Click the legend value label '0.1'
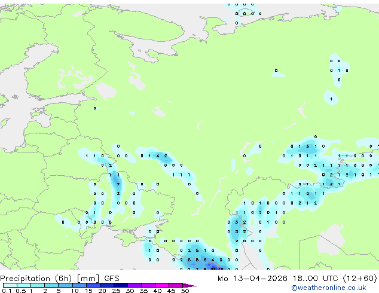The height and width of the screenshot is (293, 379). [7, 291]
